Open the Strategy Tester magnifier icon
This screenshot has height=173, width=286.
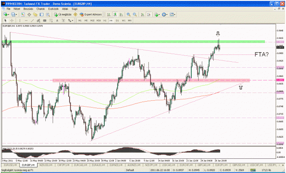click(x=48, y=15)
